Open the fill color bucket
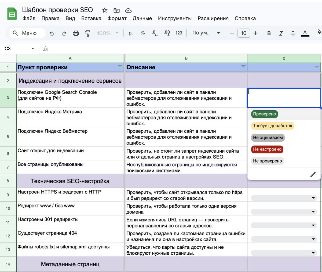Screen dimensions: 322x272 tap(319, 32)
